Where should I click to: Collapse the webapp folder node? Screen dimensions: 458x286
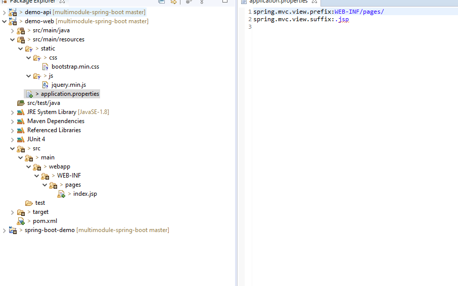click(x=29, y=167)
